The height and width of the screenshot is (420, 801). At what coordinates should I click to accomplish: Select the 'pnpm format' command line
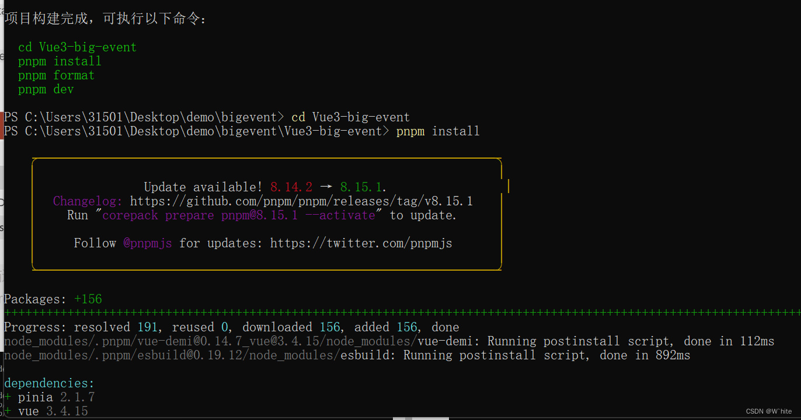56,75
